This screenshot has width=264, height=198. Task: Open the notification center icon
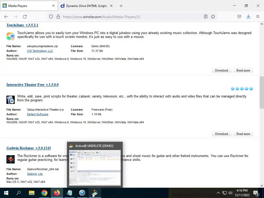pyautogui.click(x=256, y=193)
